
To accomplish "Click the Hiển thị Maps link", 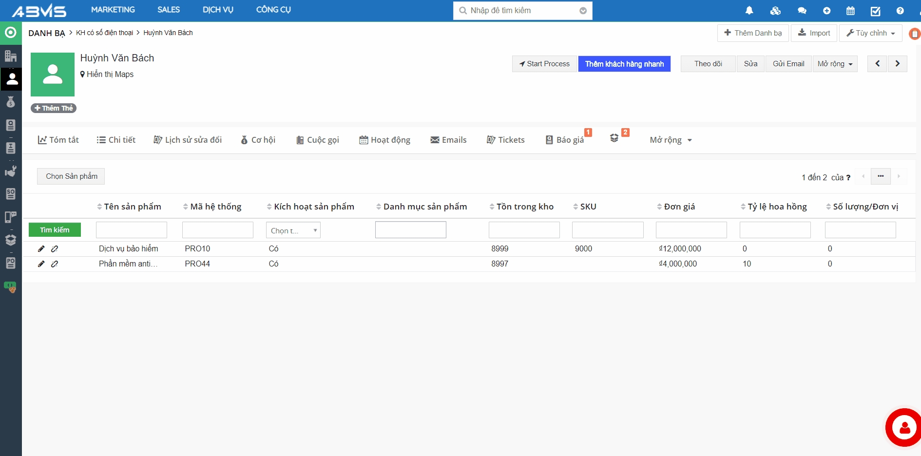I will pos(110,75).
